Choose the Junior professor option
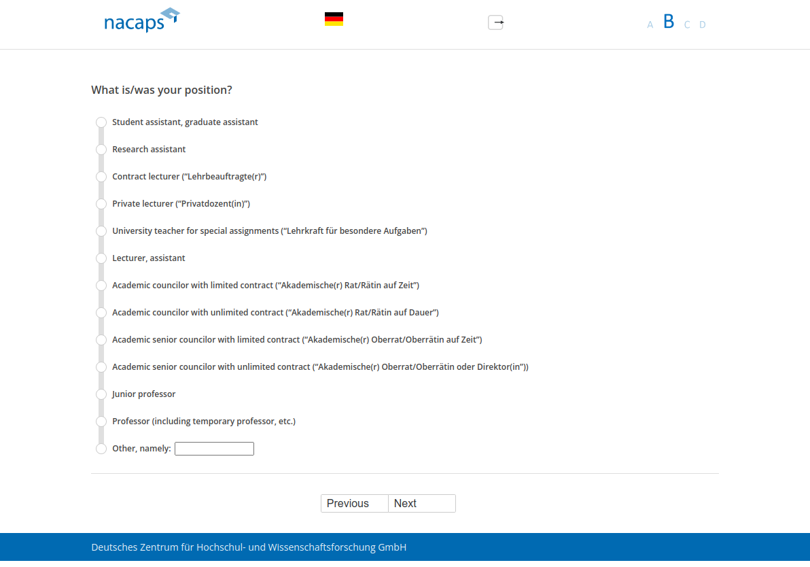The height and width of the screenshot is (567, 810). (101, 394)
